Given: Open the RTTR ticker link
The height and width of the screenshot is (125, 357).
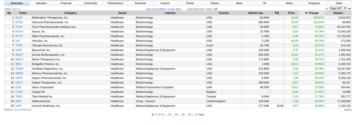Looking at the screenshot, I should tap(19, 36).
